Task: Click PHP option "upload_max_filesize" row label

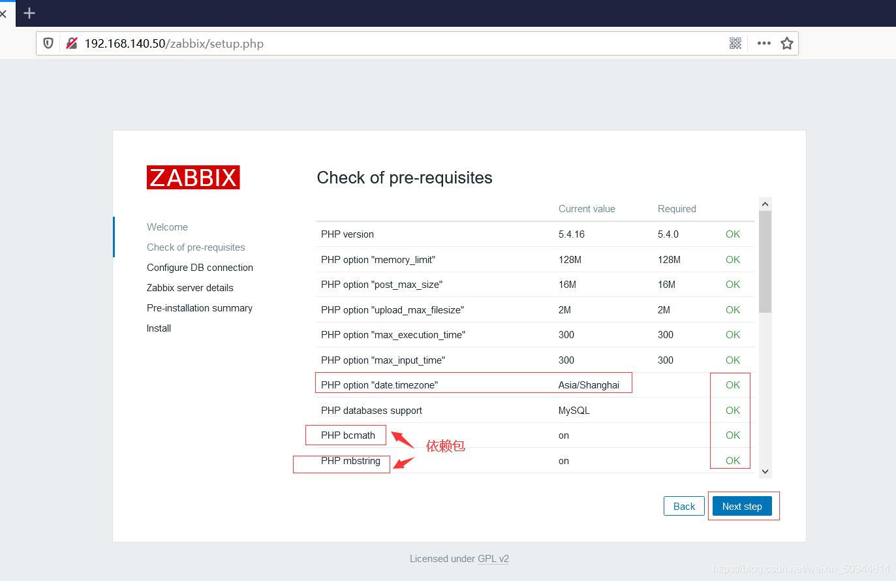Action: click(x=392, y=310)
